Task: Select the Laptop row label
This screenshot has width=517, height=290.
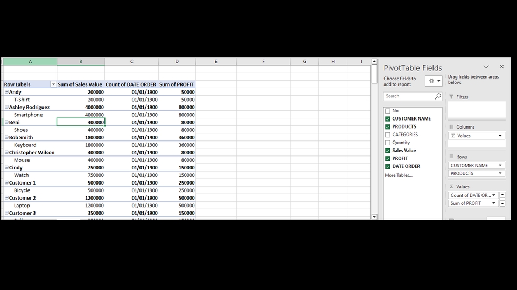Action: 22,206
